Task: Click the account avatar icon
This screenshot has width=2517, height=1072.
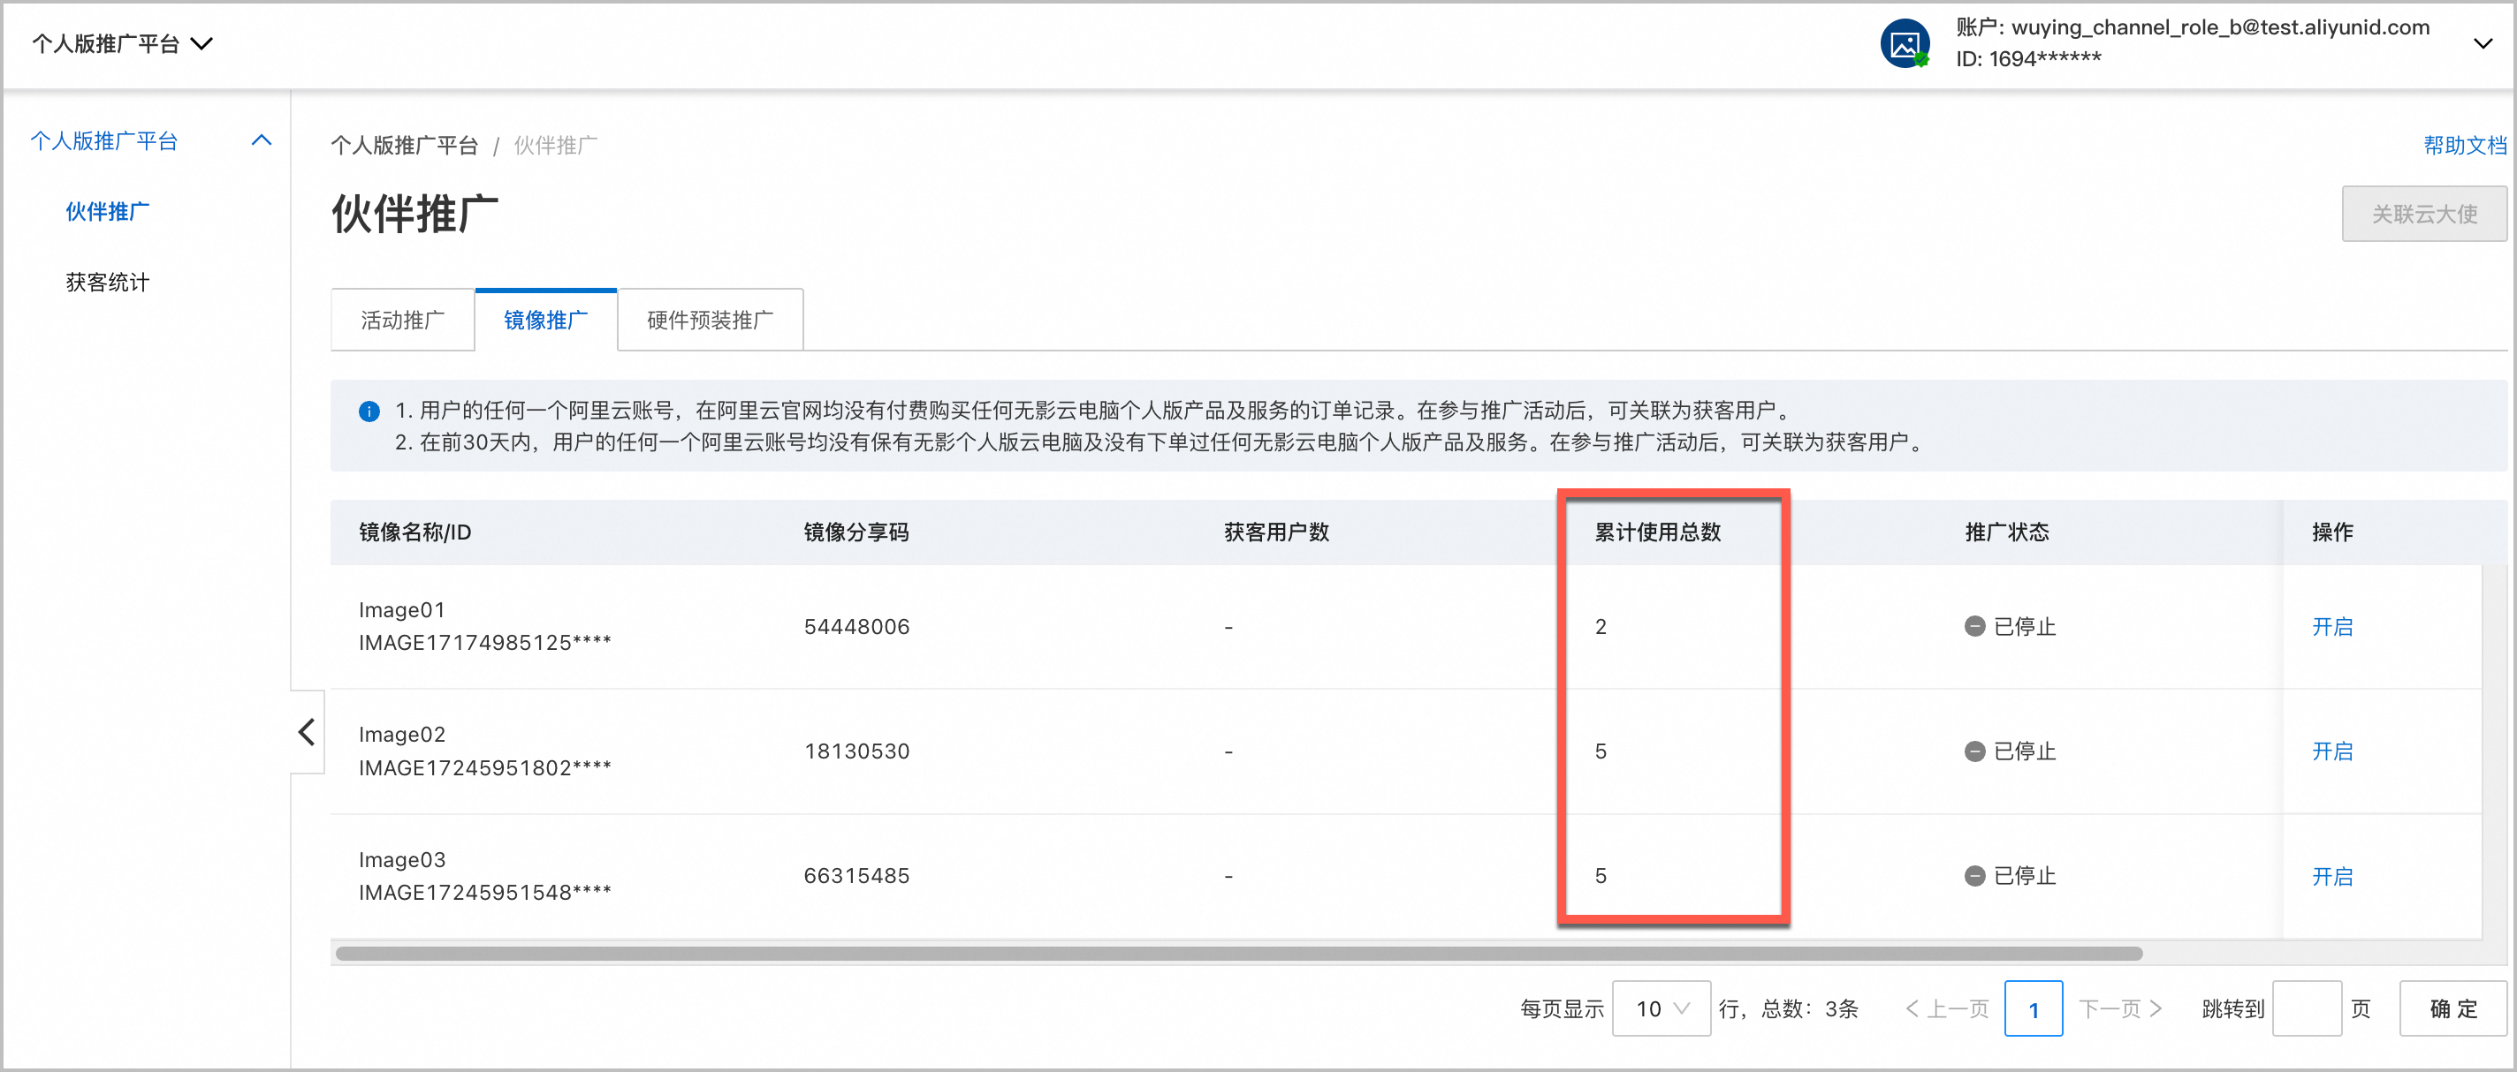Action: click(1905, 43)
